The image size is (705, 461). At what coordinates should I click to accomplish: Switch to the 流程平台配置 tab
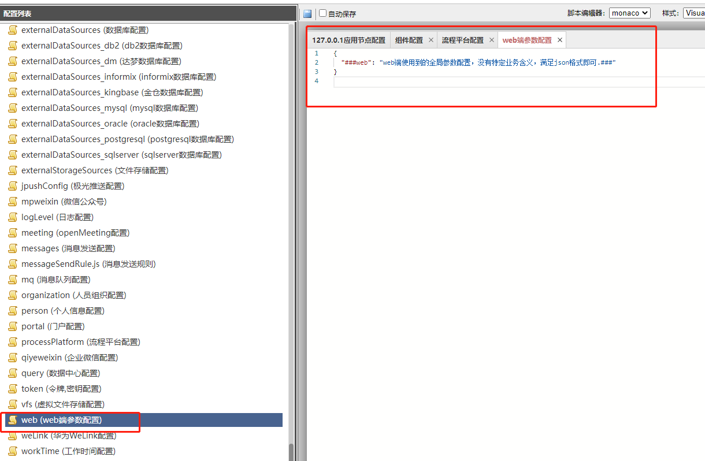point(463,40)
